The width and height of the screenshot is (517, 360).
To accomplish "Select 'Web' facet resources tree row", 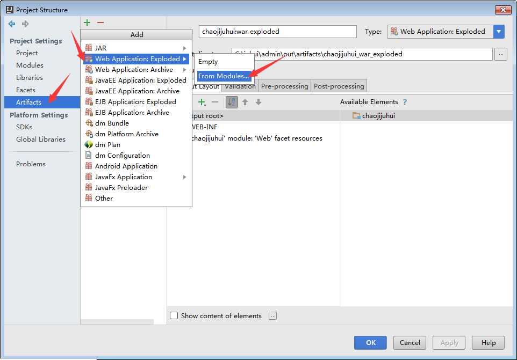I will pos(265,138).
